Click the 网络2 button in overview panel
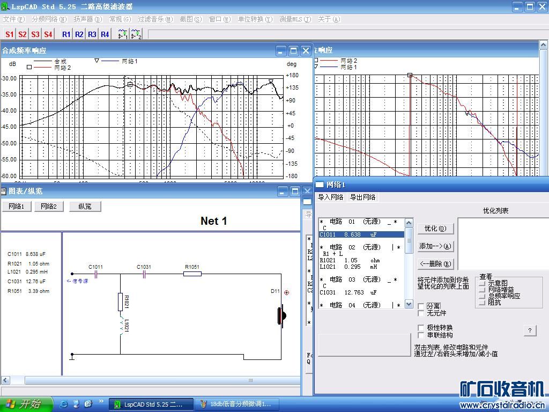This screenshot has height=412, width=549. point(49,207)
